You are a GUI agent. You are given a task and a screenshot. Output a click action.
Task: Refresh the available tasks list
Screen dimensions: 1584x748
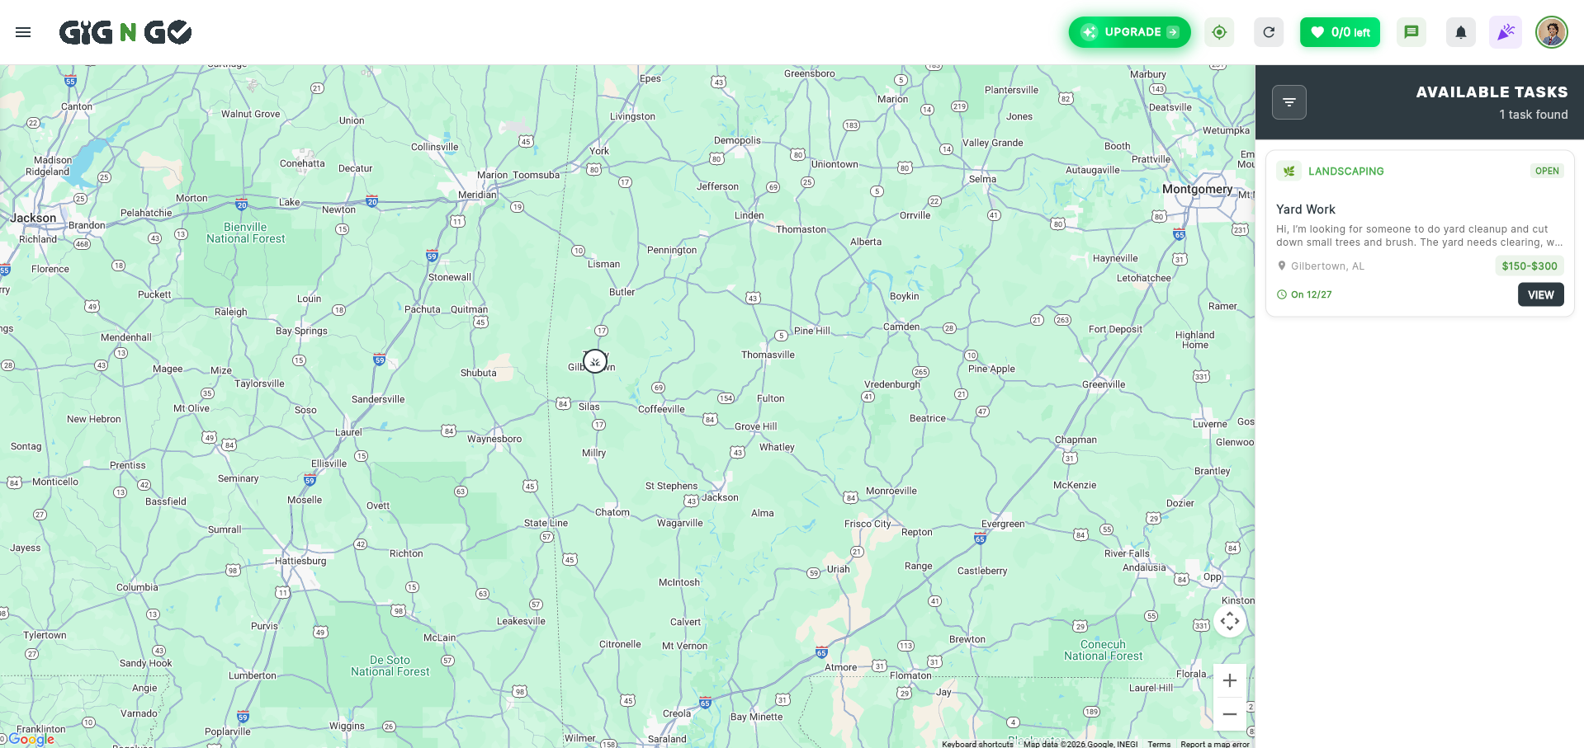tap(1269, 32)
